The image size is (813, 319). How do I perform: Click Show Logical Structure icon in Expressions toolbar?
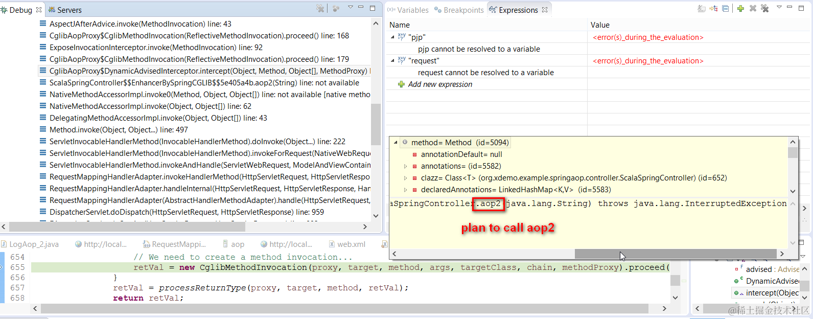pos(714,8)
